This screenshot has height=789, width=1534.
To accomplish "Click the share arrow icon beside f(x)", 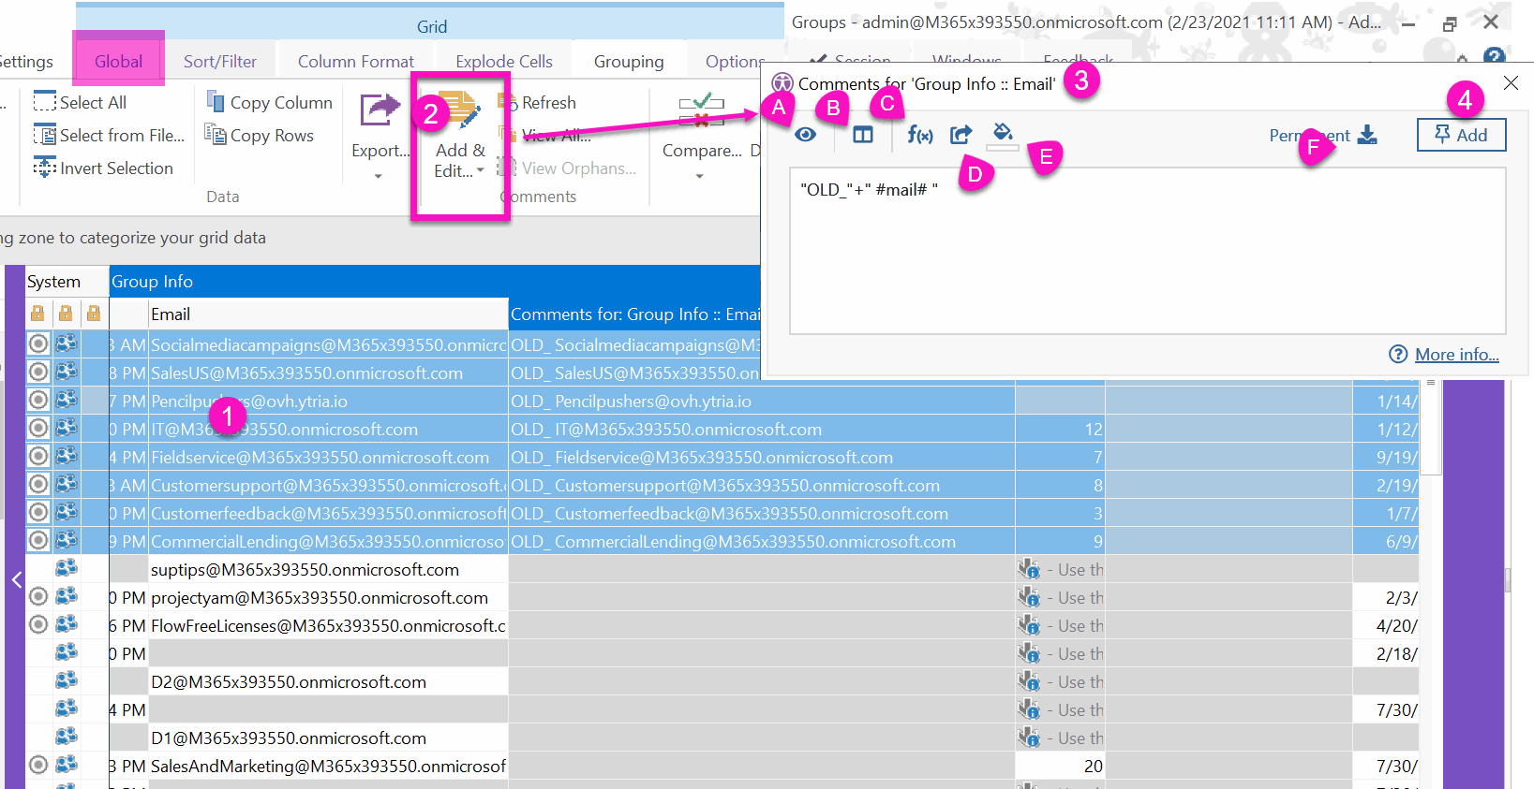I will 961,136.
